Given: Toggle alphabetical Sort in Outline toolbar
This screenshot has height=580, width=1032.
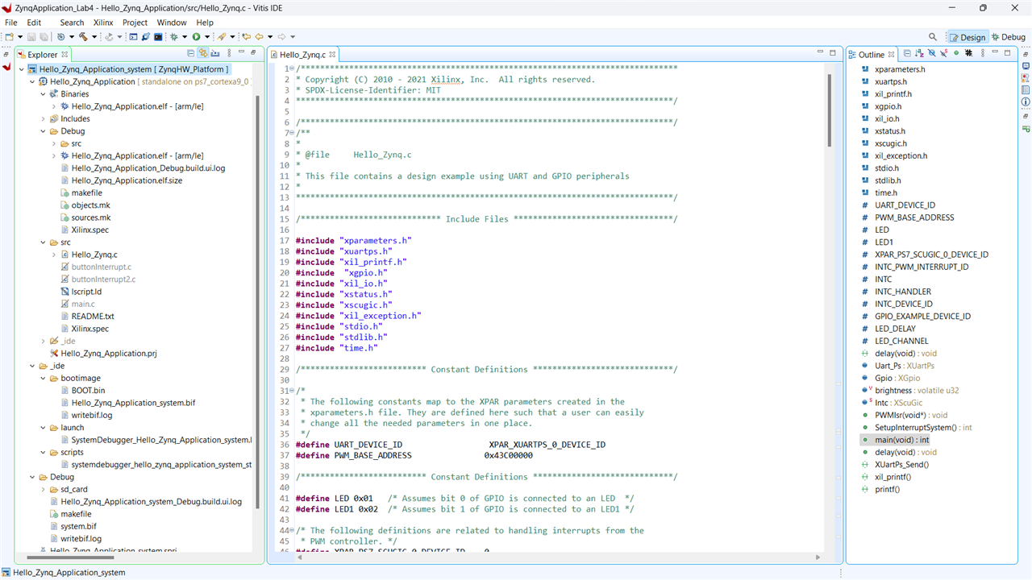Looking at the screenshot, I should tap(919, 53).
